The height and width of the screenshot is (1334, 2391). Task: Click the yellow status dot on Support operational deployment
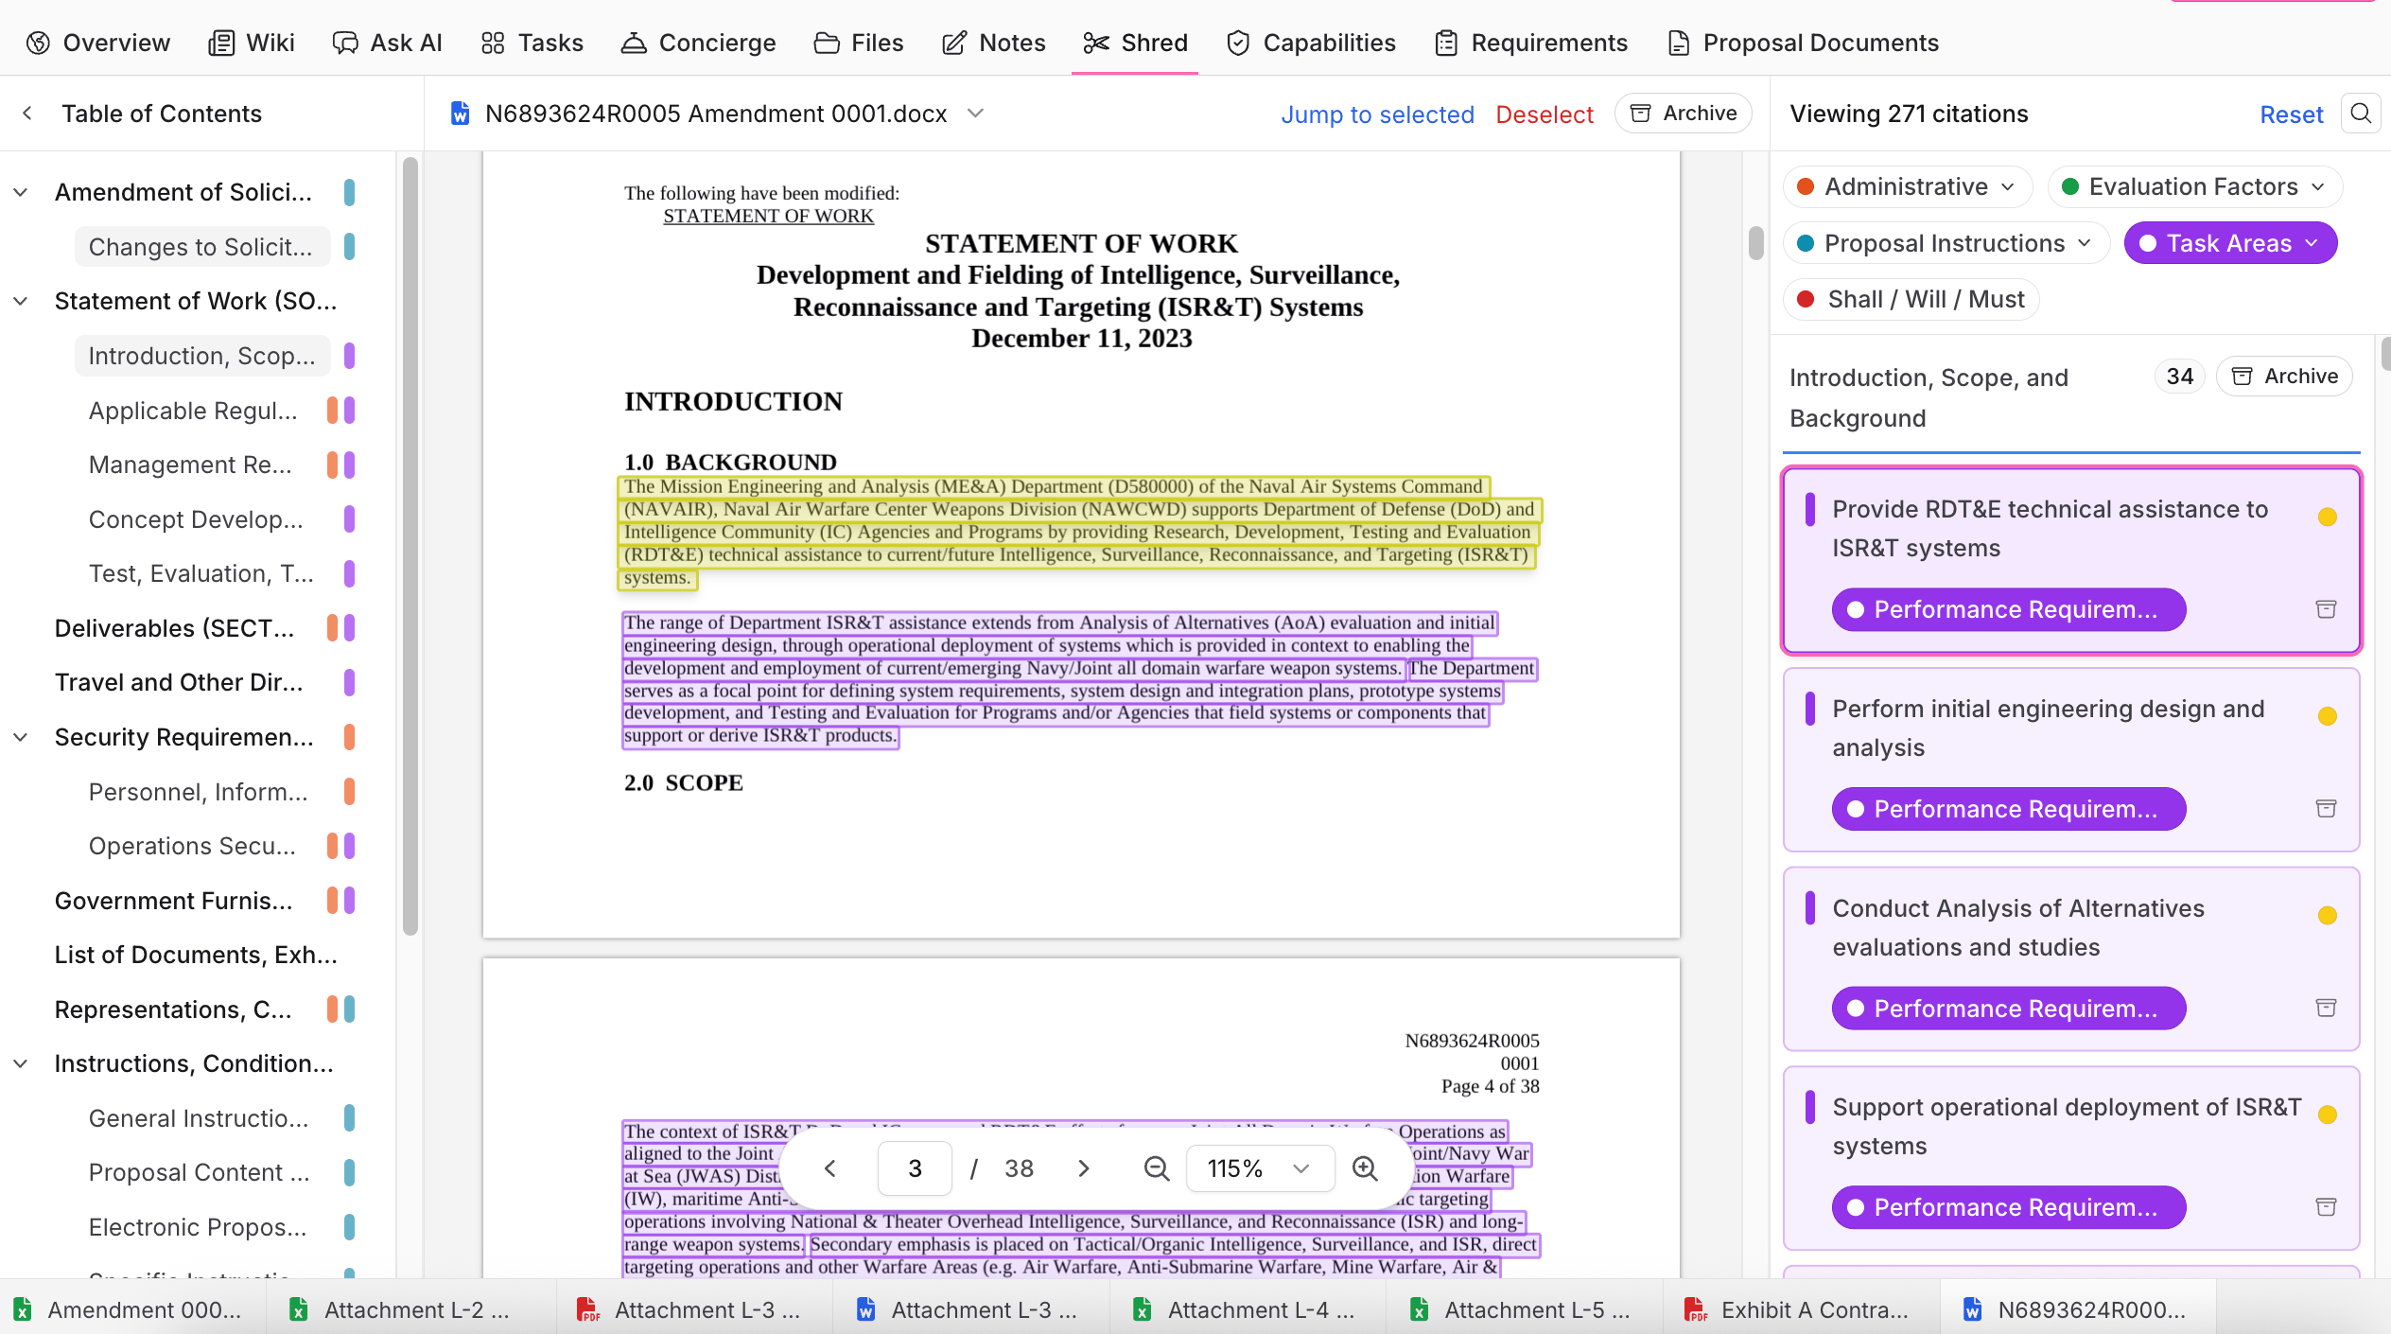point(2328,1115)
